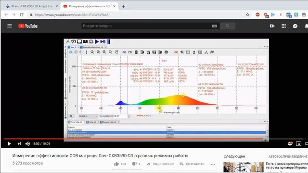Dislike the video with thumbs down
Viewport: 308px width, 173px height.
[x=134, y=164]
